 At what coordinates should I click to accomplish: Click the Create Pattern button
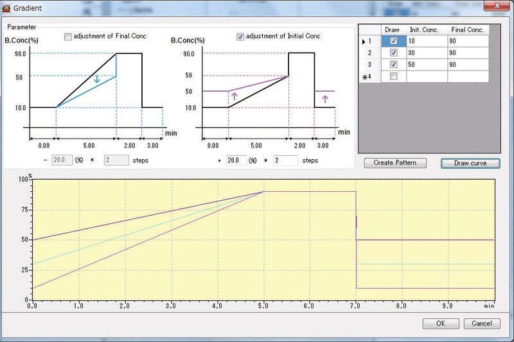395,162
